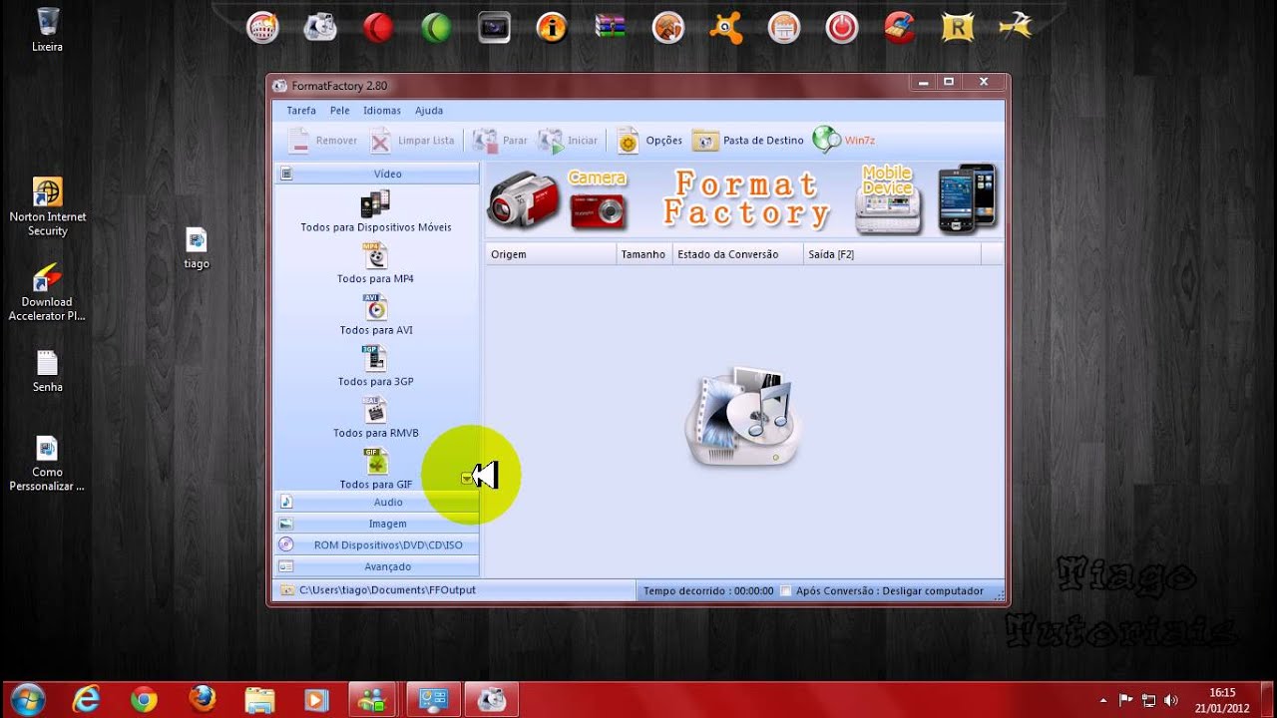Image resolution: width=1277 pixels, height=718 pixels.
Task: Select the Download Accelerator Plus desktop icon
Action: click(47, 292)
